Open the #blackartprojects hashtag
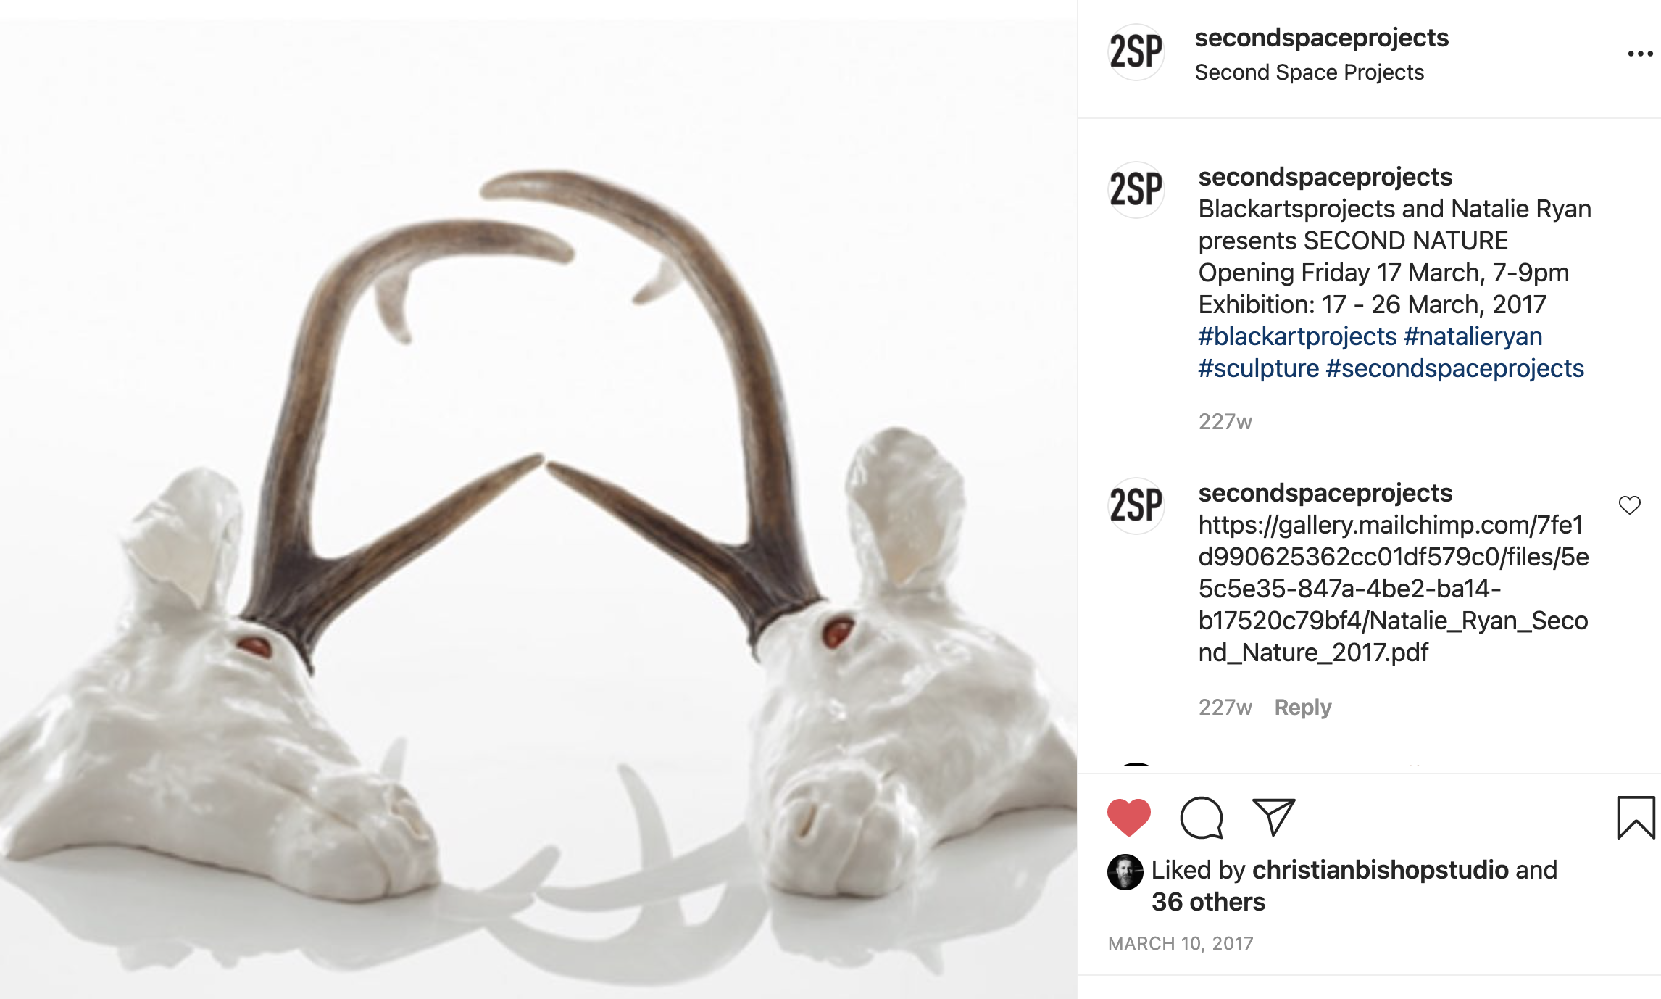 point(1297,336)
